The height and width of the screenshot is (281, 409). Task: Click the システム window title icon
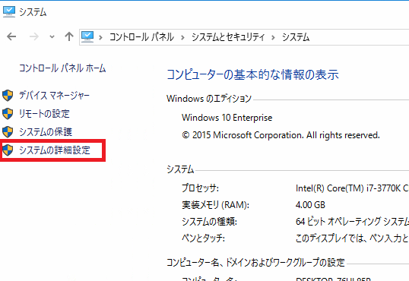pyautogui.click(x=9, y=12)
